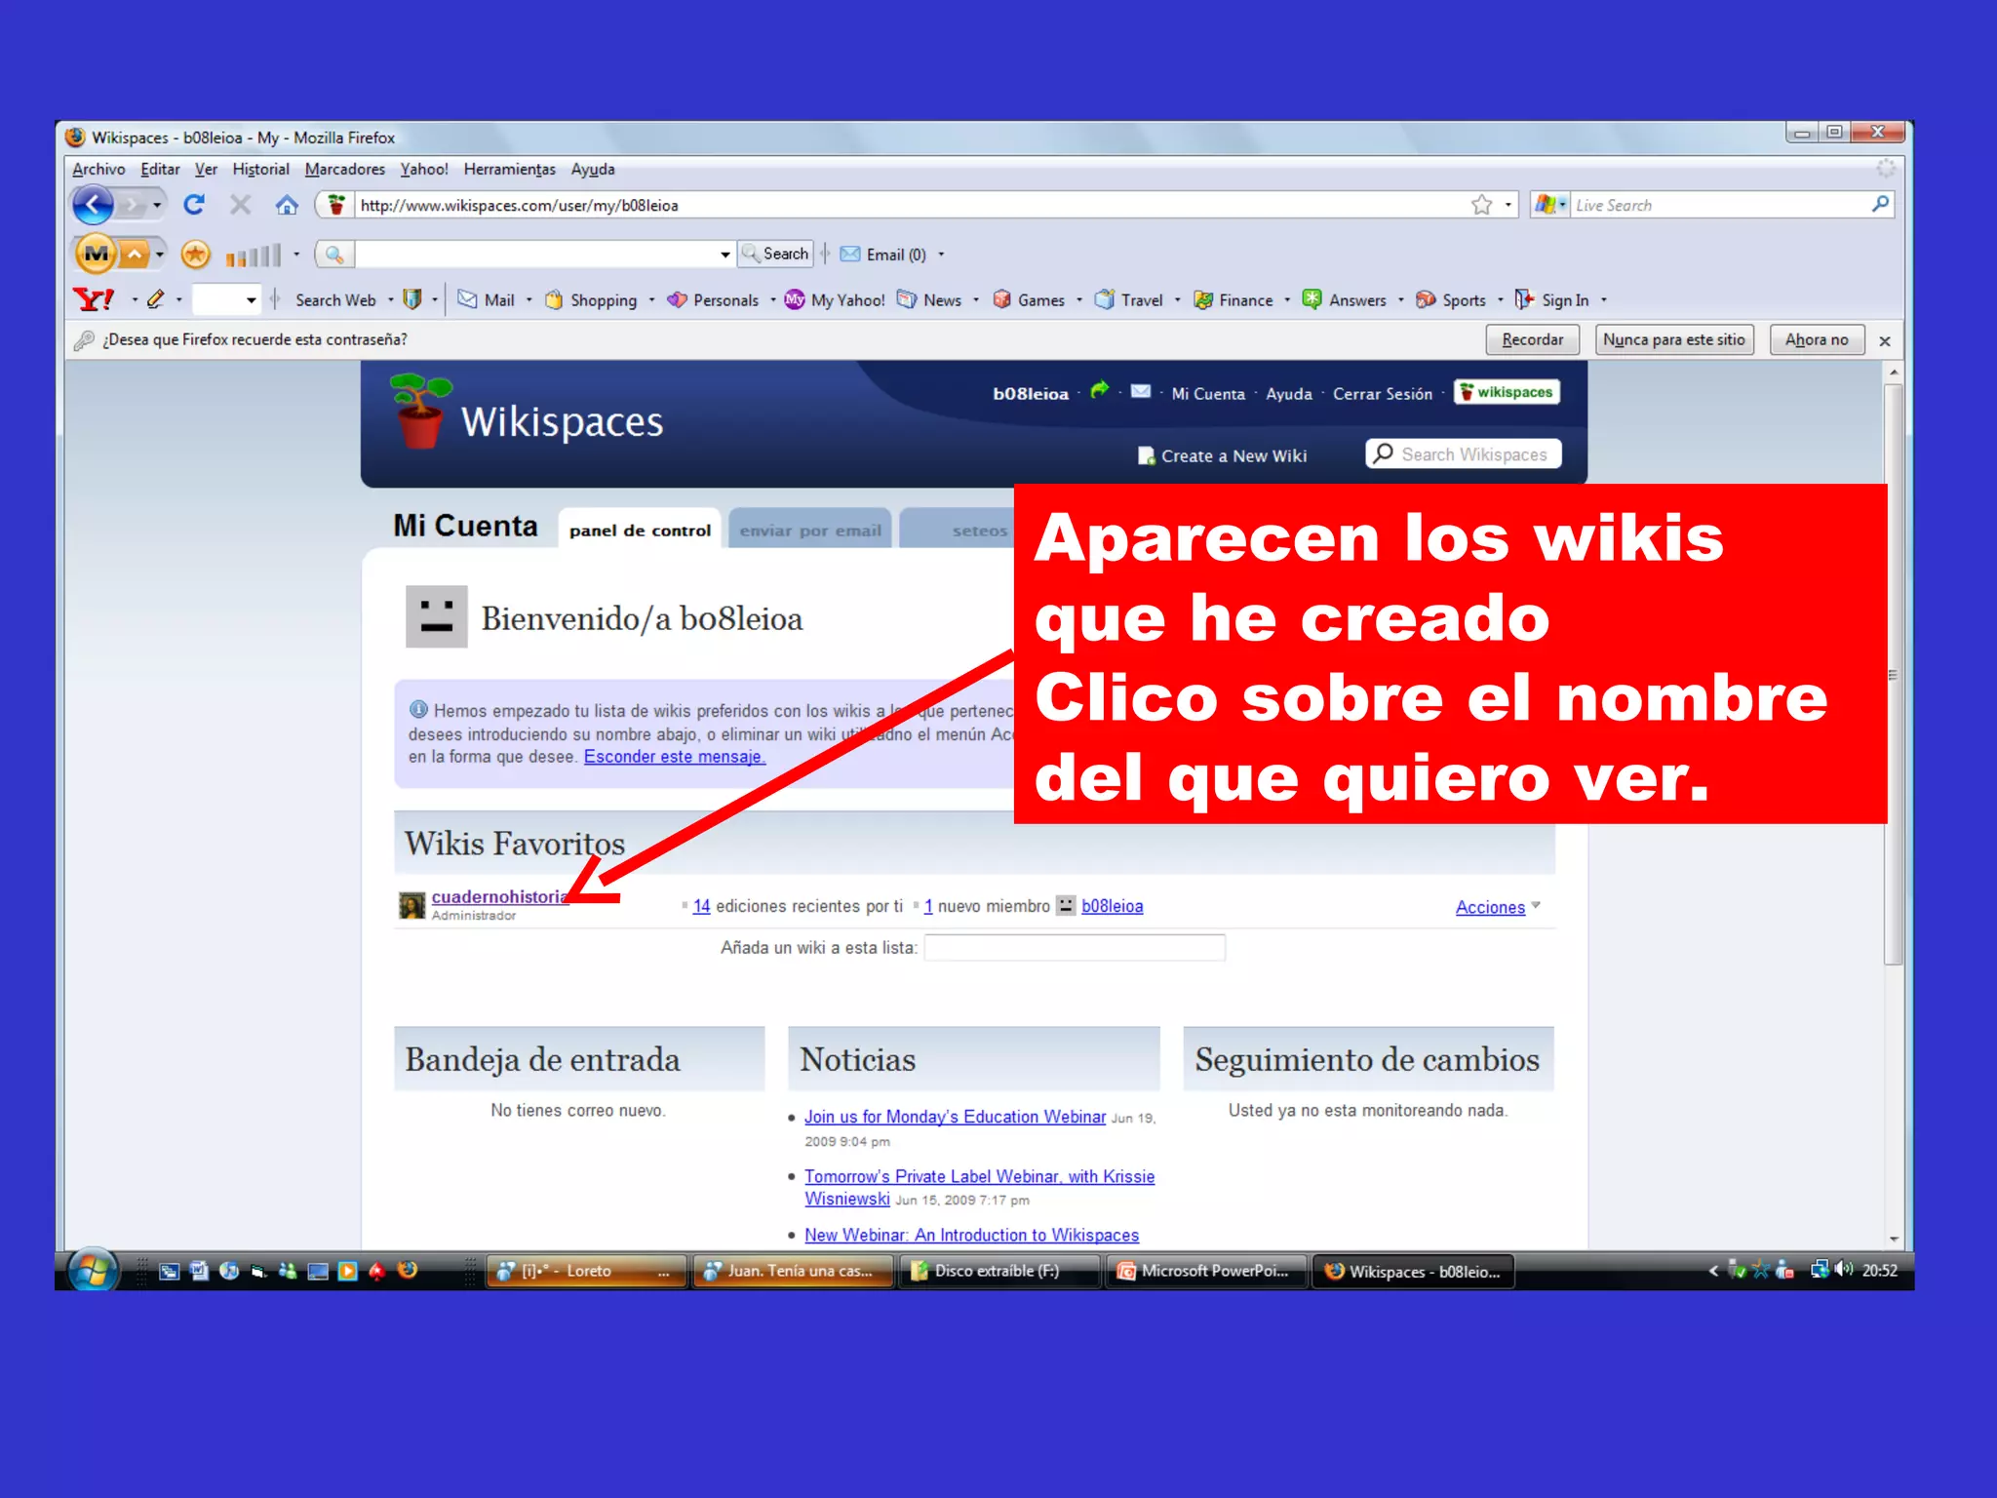
Task: Expand the Mail dropdown arrow in Yahoo toolbar
Action: coord(529,300)
